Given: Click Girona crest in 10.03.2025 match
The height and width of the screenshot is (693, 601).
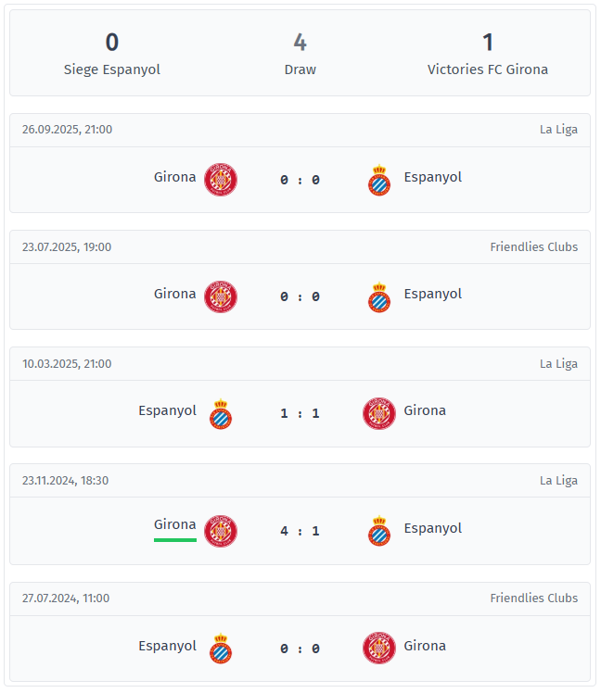Looking at the screenshot, I should point(378,413).
